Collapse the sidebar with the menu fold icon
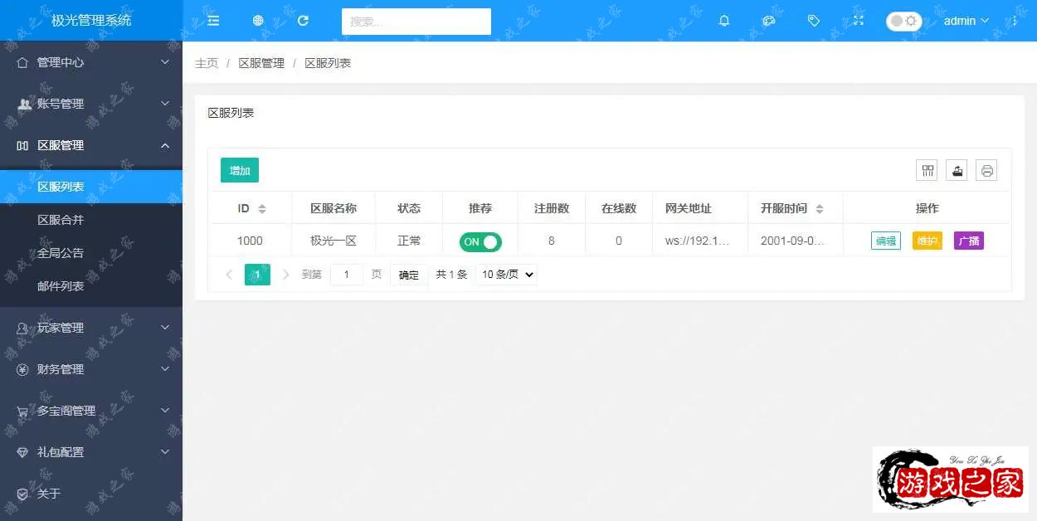1037x521 pixels. [x=213, y=21]
